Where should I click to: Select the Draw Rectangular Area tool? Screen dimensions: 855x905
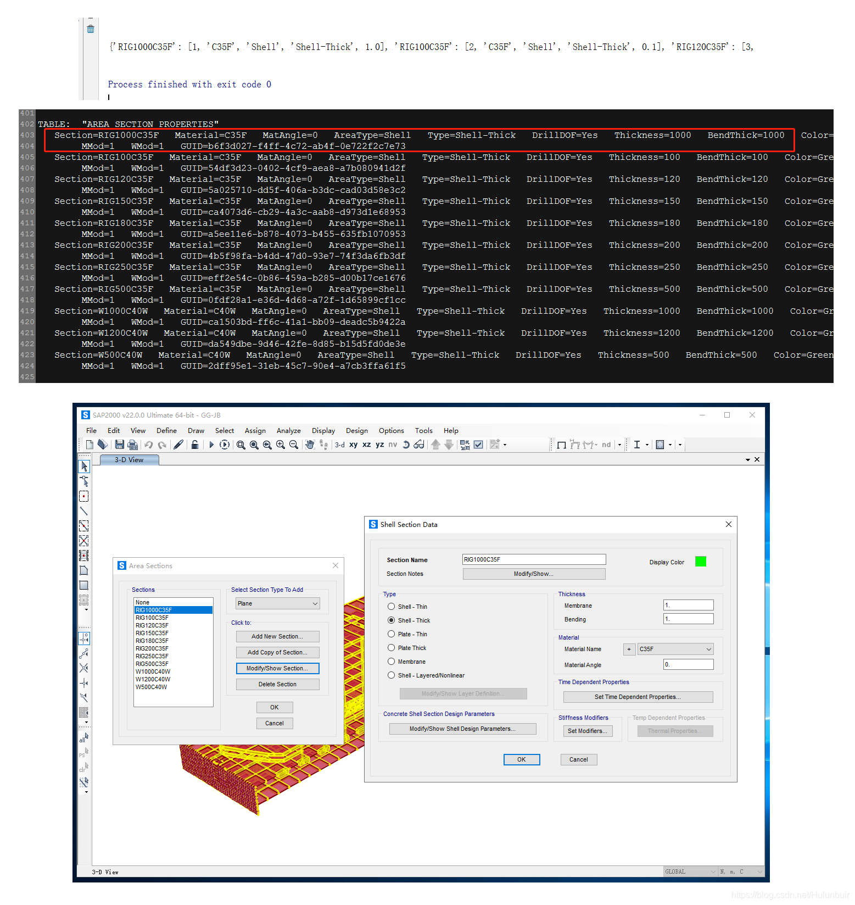(84, 586)
